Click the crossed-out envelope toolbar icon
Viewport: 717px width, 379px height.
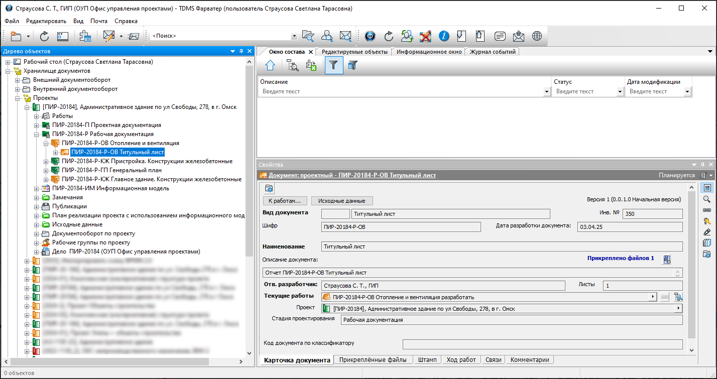coord(134,36)
